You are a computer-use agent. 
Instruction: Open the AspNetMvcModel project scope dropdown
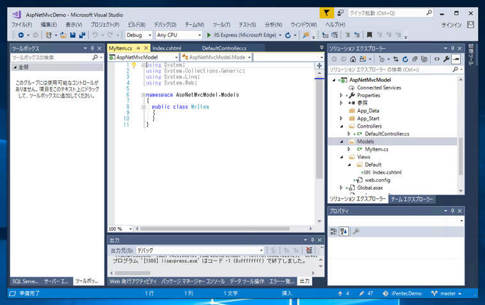176,57
